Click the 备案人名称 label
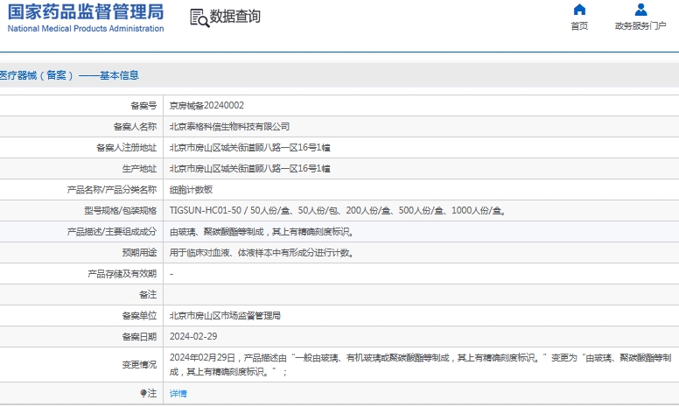679x407 pixels. pyautogui.click(x=135, y=126)
